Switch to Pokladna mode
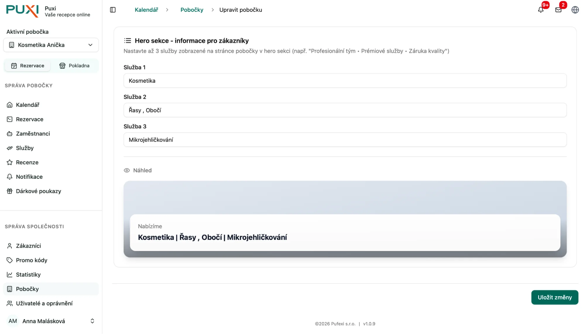 pos(74,66)
